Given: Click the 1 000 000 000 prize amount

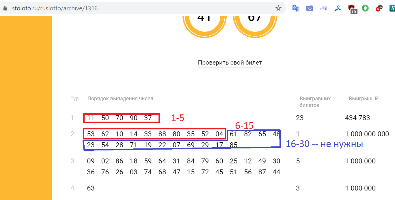Looking at the screenshot, I should coord(367,134).
